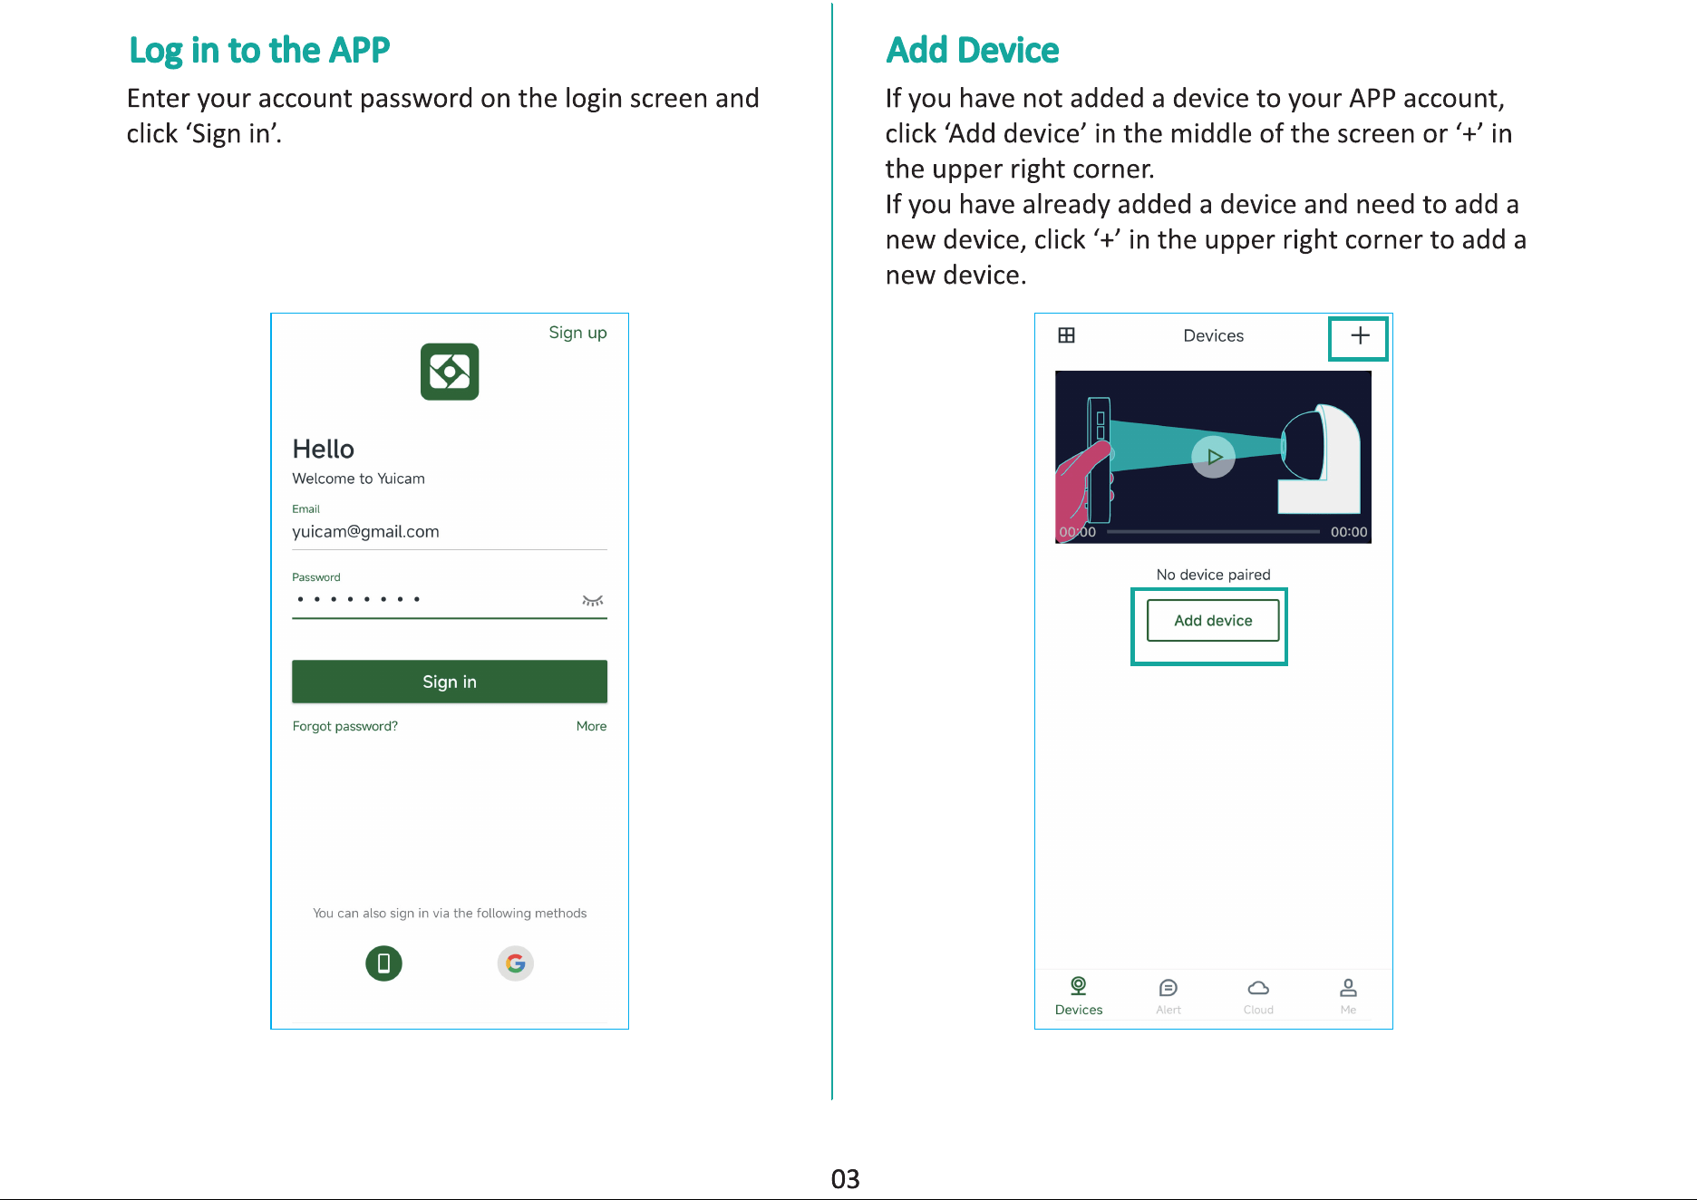This screenshot has width=1697, height=1200.
Task: Click the grid layout icon beside Devices
Action: (1066, 335)
